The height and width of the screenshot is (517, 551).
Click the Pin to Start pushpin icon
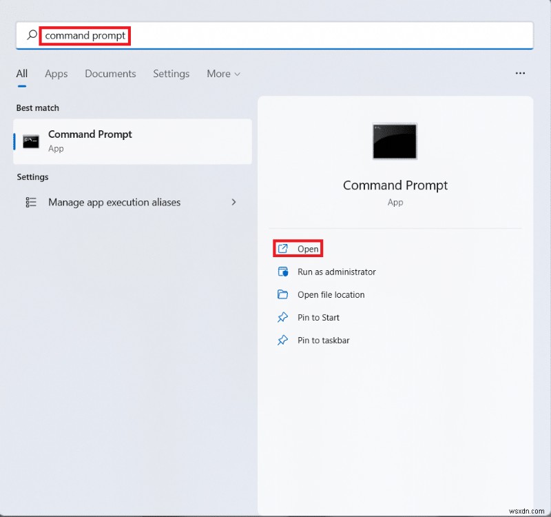[x=283, y=317]
